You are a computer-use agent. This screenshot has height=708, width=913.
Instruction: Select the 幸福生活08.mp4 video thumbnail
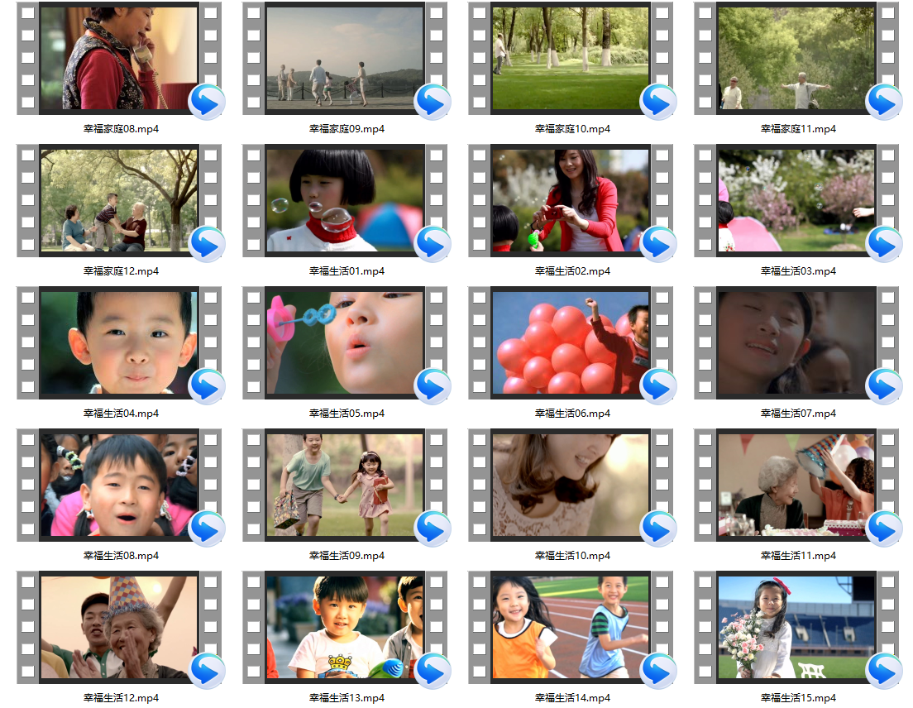[119, 485]
